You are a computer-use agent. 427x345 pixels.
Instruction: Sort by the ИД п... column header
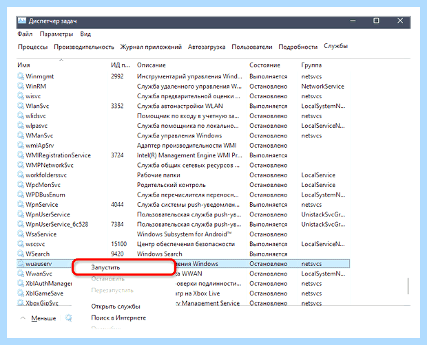pyautogui.click(x=121, y=65)
